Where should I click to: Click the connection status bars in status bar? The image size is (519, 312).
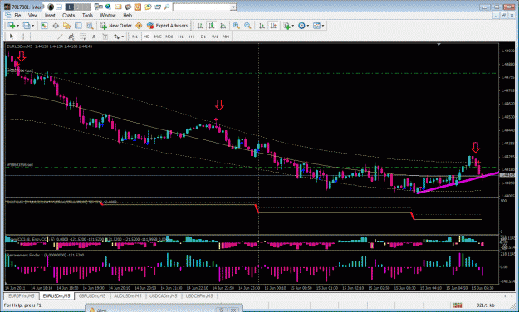(457, 305)
